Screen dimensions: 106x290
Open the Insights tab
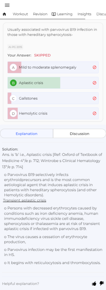click(x=85, y=14)
